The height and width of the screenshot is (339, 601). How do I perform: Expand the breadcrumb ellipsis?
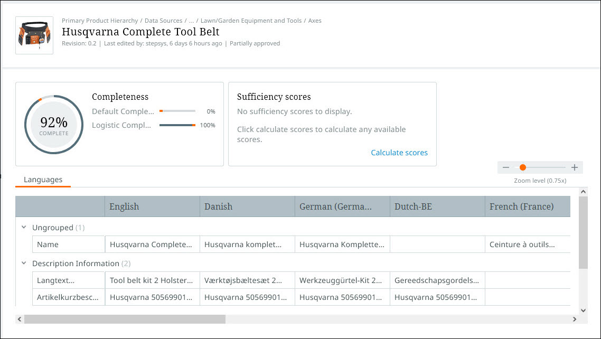tap(191, 21)
